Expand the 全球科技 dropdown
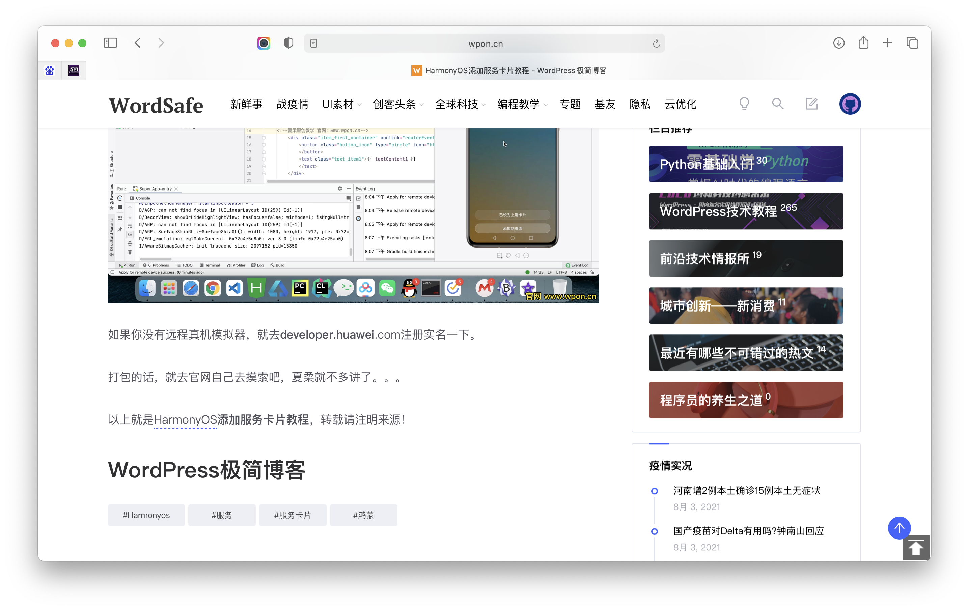Viewport: 969px width, 611px height. [460, 104]
